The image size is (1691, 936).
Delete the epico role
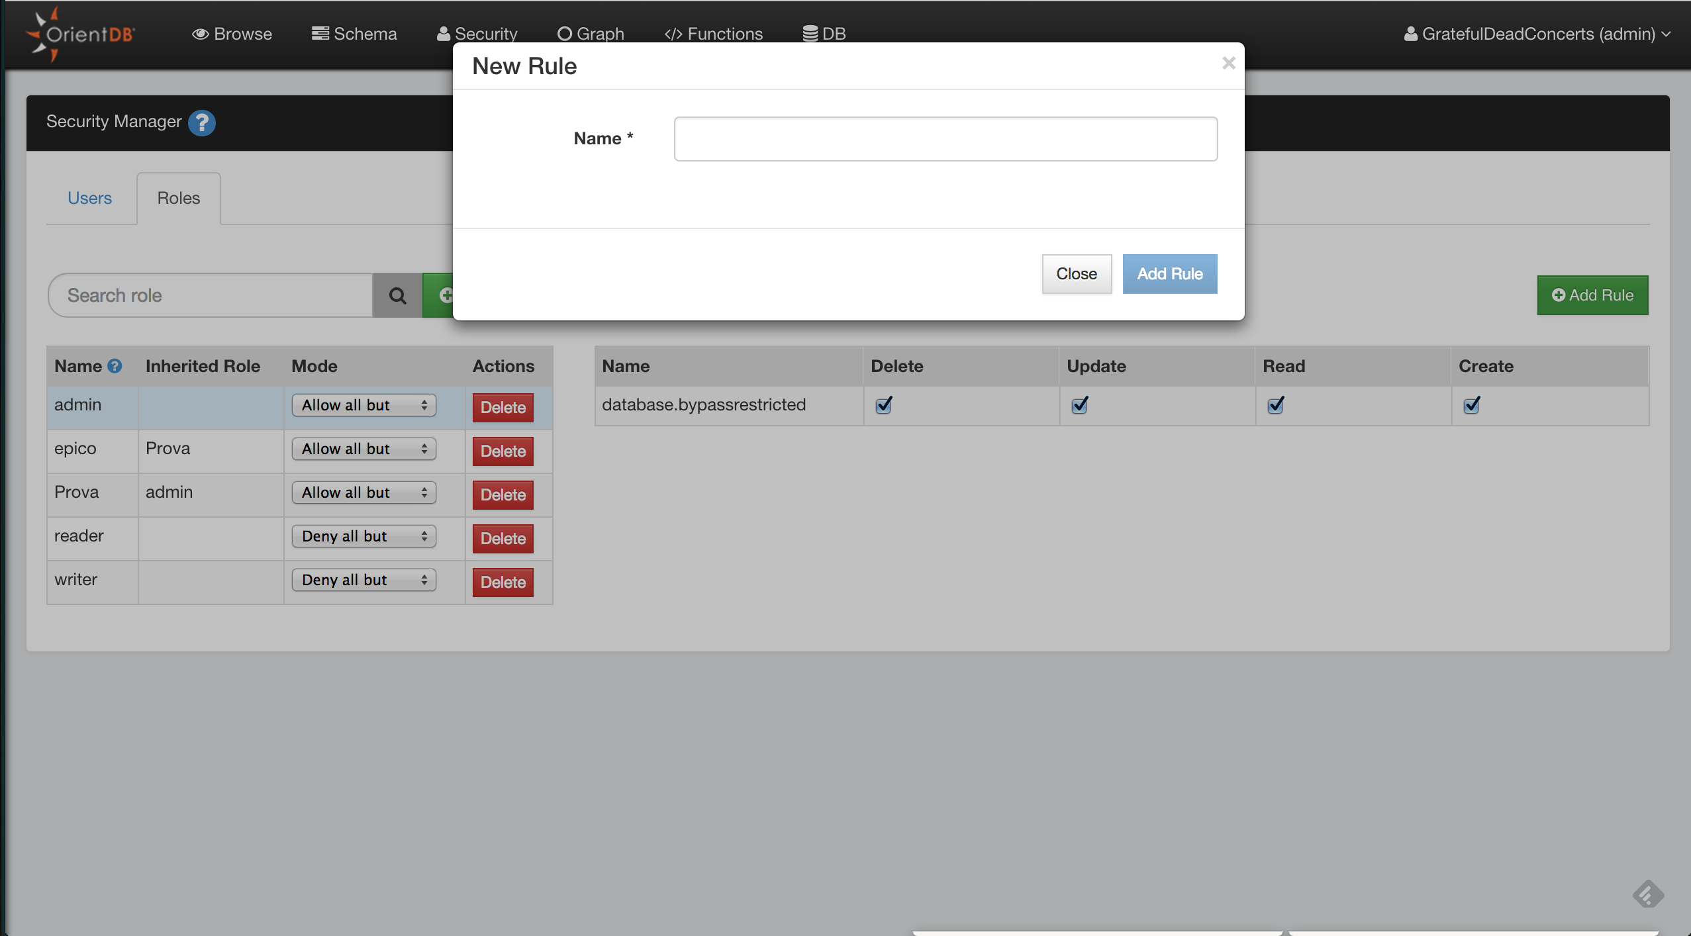pos(503,451)
